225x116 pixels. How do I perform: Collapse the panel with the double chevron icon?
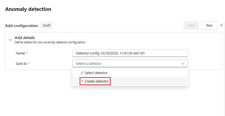coord(221,25)
